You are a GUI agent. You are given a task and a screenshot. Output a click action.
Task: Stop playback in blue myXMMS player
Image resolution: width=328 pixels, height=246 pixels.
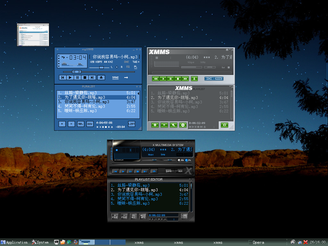[85, 78]
